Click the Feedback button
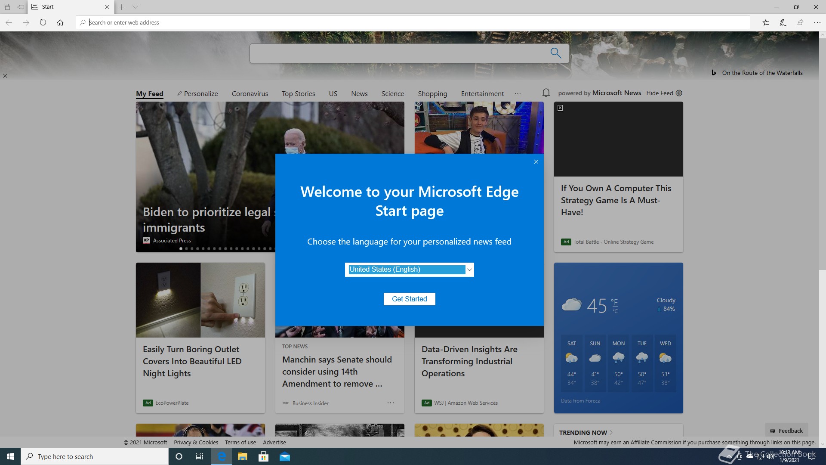This screenshot has width=826, height=465. tap(786, 431)
